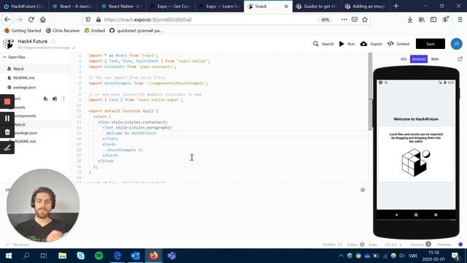Select App.js in the Project tree

coord(20,124)
